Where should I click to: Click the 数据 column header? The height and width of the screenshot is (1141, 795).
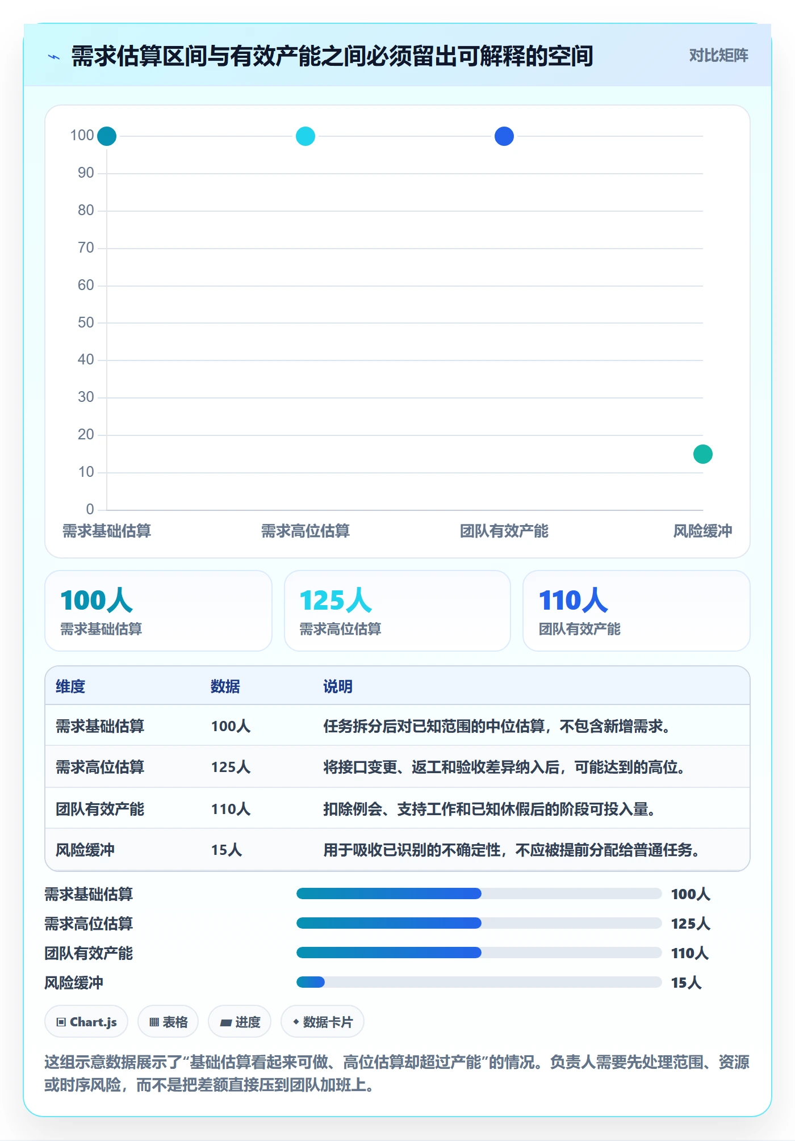click(x=225, y=686)
